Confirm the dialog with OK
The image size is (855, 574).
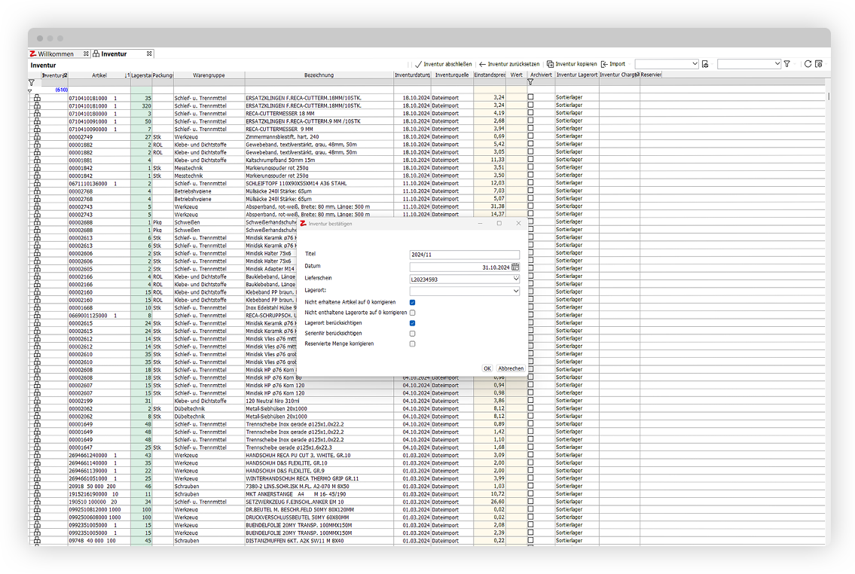(487, 368)
